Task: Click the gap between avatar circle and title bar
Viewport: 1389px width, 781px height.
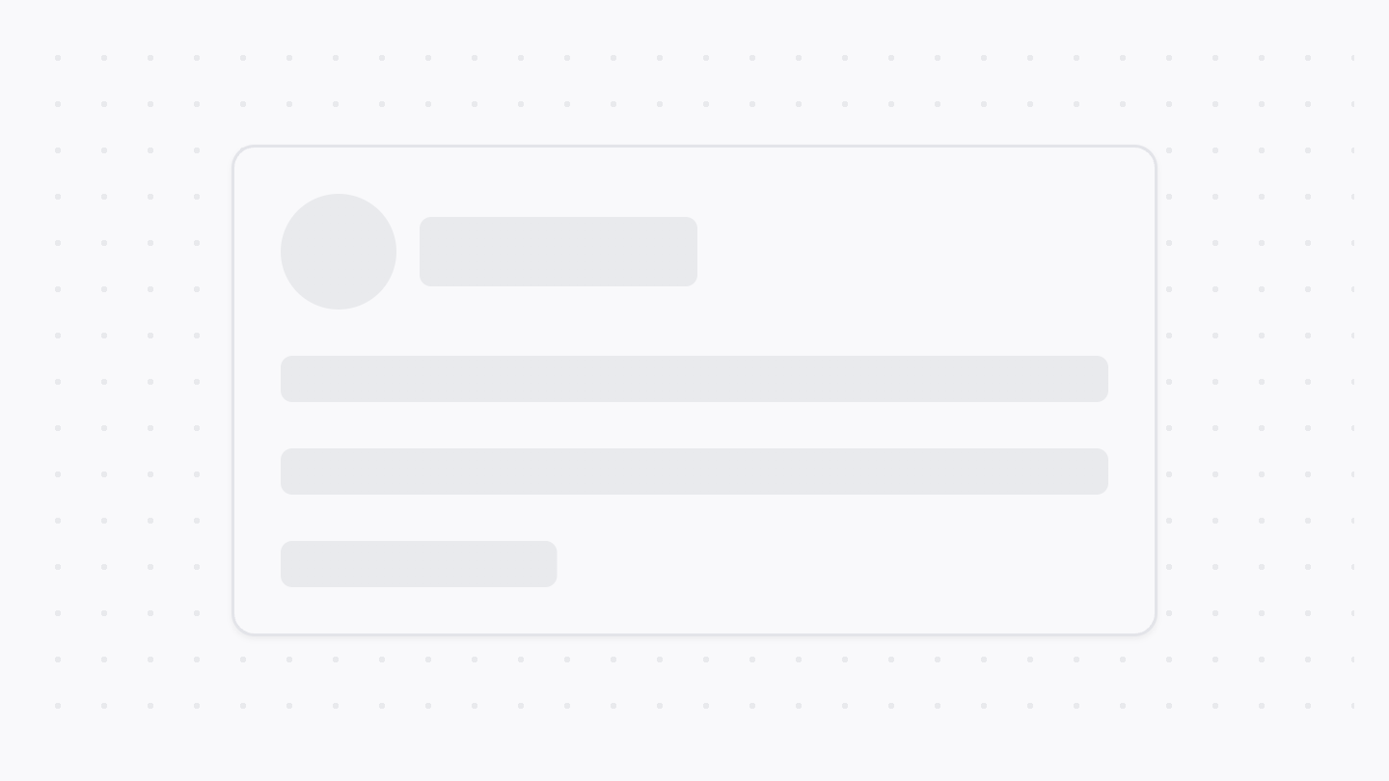Action: pos(408,252)
